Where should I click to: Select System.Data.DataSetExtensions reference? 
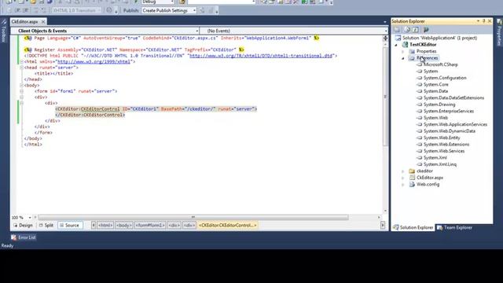coord(453,97)
